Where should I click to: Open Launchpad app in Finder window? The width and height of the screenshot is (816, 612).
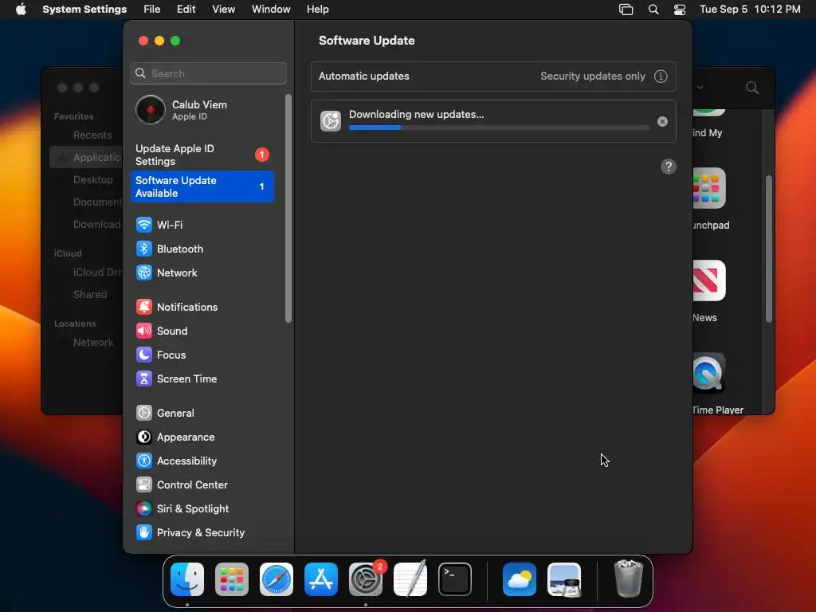708,188
